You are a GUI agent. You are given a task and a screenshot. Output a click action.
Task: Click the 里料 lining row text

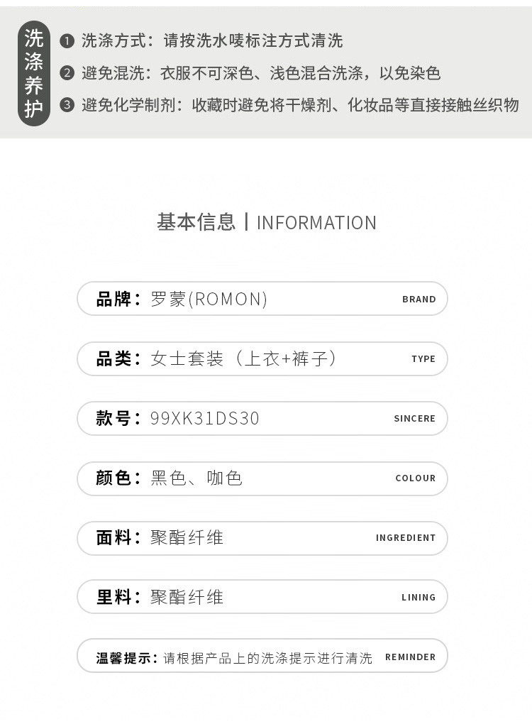pos(160,597)
